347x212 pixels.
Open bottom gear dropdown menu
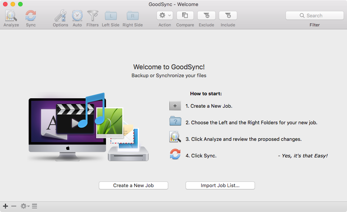coord(25,206)
